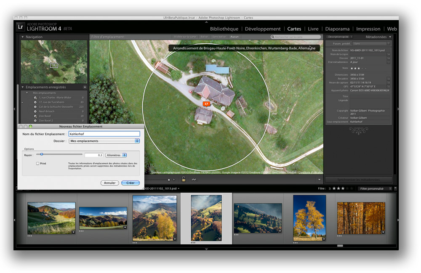Click the badge icon on first filmstrip thumbnail
The image size is (421, 273).
73,232
